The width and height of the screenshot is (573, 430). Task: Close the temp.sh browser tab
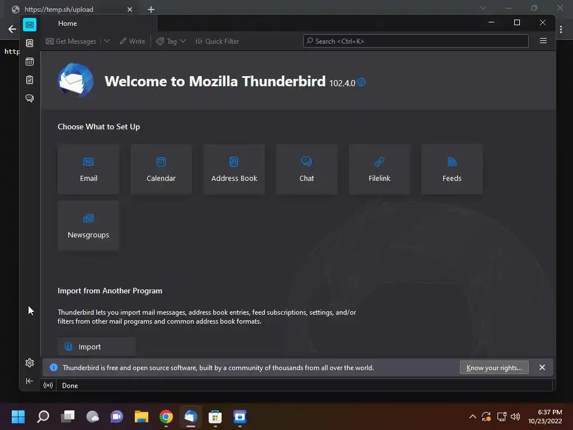[x=129, y=9]
